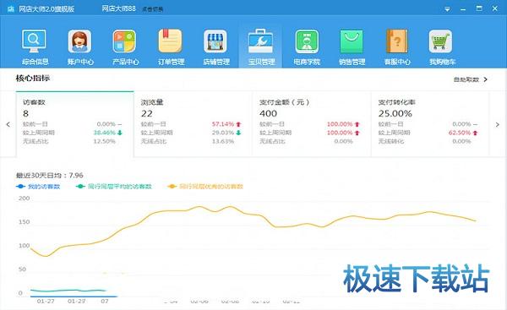Open 账户中心 avatar icon
Screen dimensions: 507x310
click(x=79, y=41)
